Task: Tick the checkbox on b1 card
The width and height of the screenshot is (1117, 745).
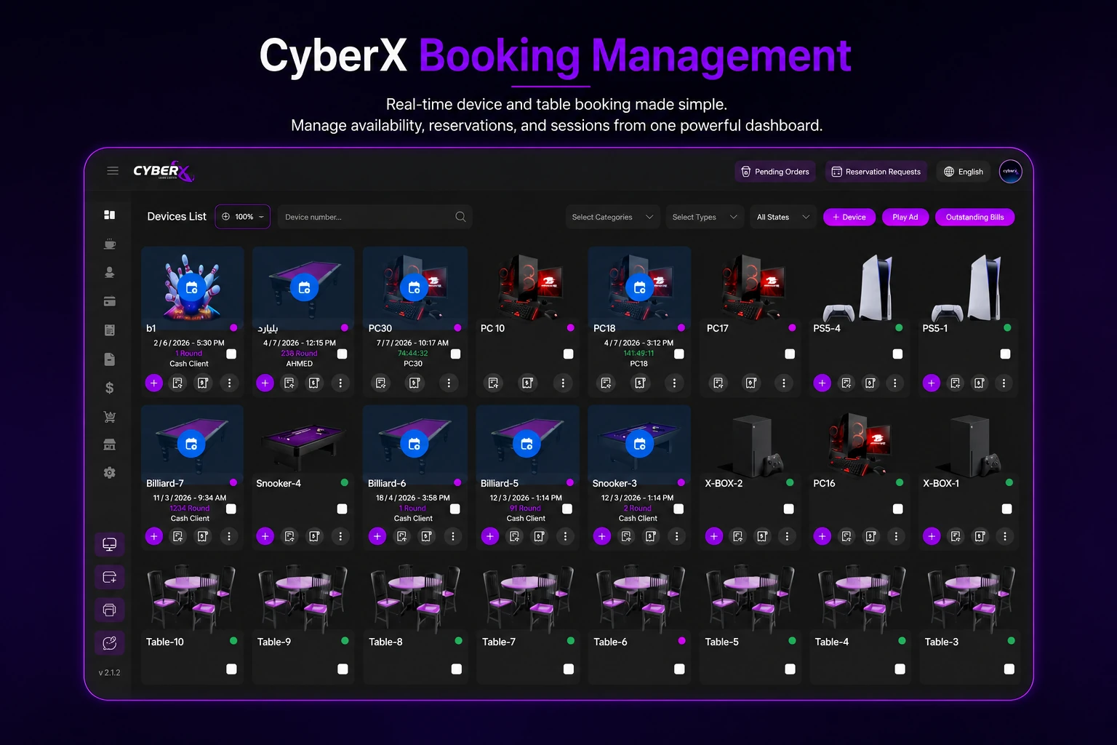Action: click(x=231, y=354)
